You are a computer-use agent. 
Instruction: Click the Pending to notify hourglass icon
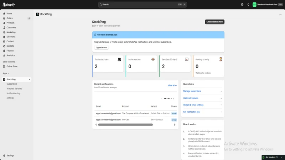221,59
